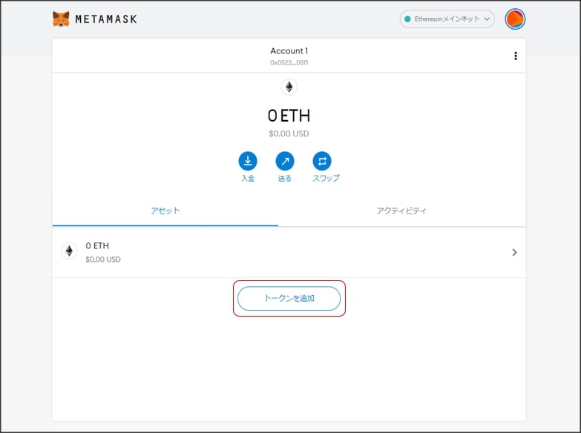Screen dimensions: 581x433
Task: Click the Account 1 name label
Action: click(289, 51)
